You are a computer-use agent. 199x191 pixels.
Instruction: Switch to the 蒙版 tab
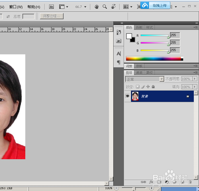coord(139,66)
